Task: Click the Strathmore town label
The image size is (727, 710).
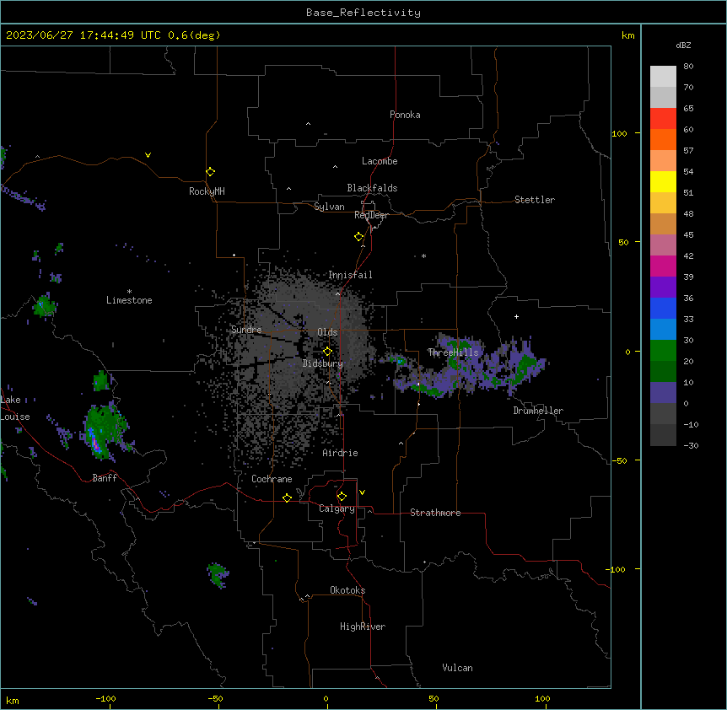Action: tap(435, 513)
